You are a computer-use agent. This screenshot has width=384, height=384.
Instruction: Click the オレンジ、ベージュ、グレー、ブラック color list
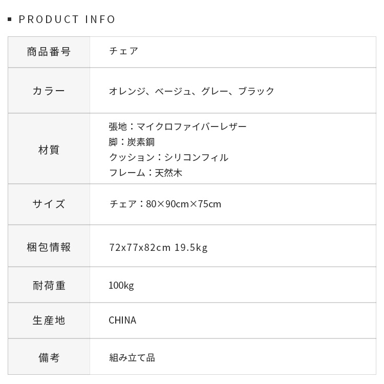point(191,91)
